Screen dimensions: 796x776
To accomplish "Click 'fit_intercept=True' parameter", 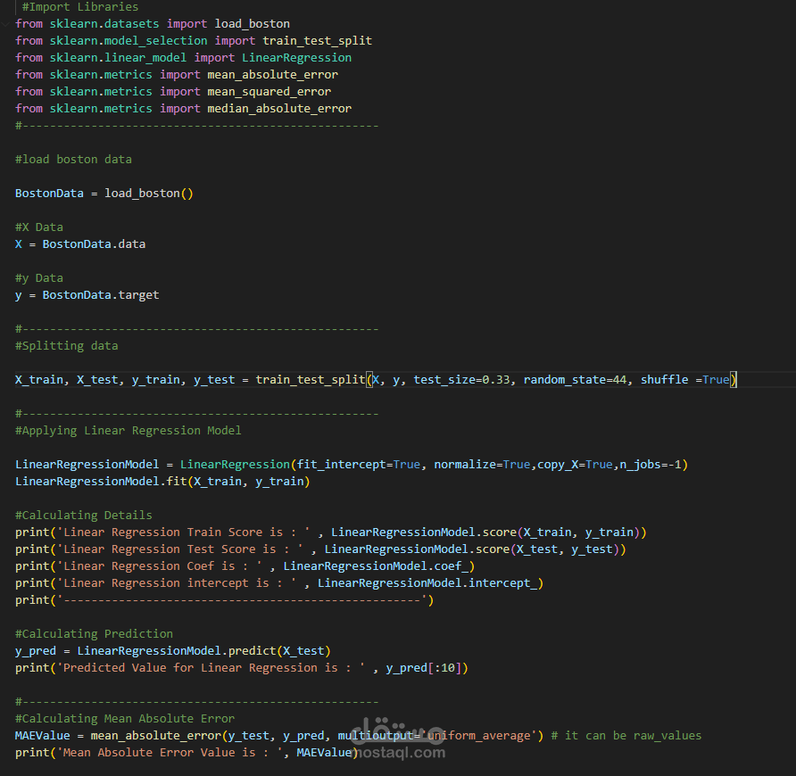I will (x=359, y=465).
